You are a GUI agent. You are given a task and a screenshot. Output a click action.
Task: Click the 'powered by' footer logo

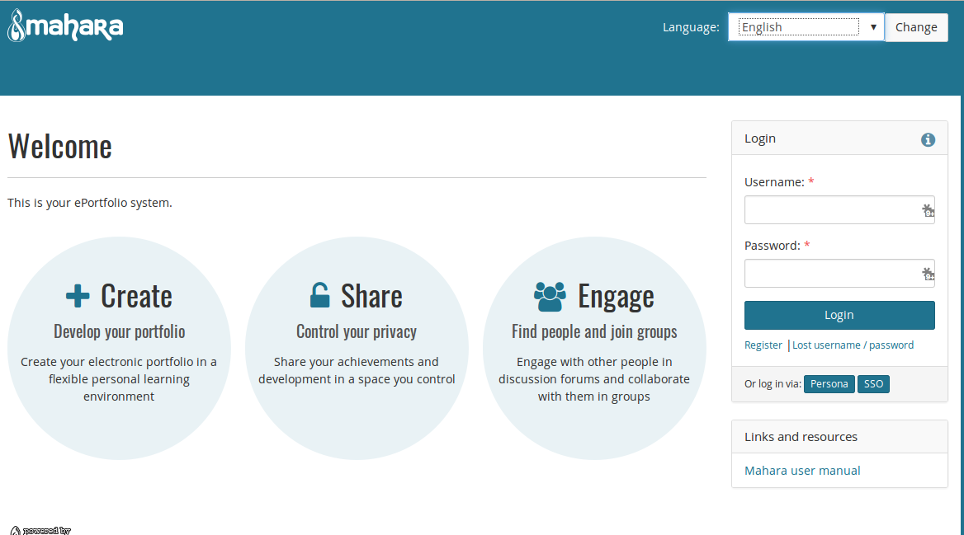coord(40,530)
